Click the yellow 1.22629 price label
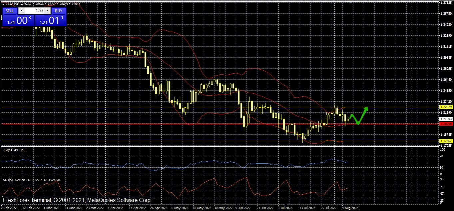This screenshot has width=454, height=211. click(446, 107)
